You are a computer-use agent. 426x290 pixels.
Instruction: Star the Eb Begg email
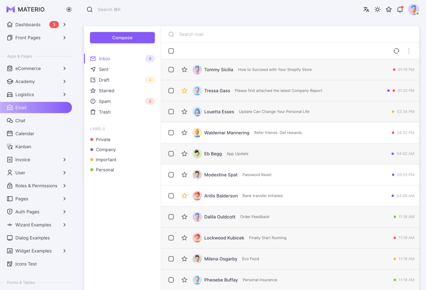(184, 154)
